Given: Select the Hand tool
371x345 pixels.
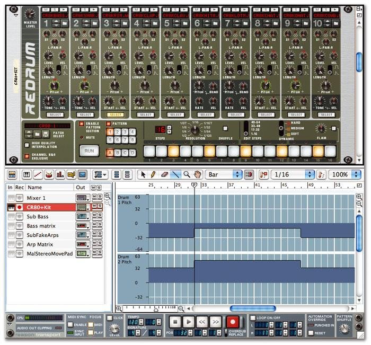Looking at the screenshot, I should [x=198, y=174].
